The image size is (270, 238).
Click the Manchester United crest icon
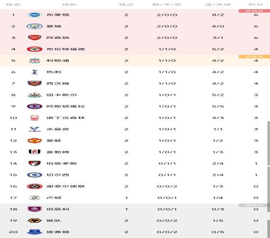coord(35,141)
